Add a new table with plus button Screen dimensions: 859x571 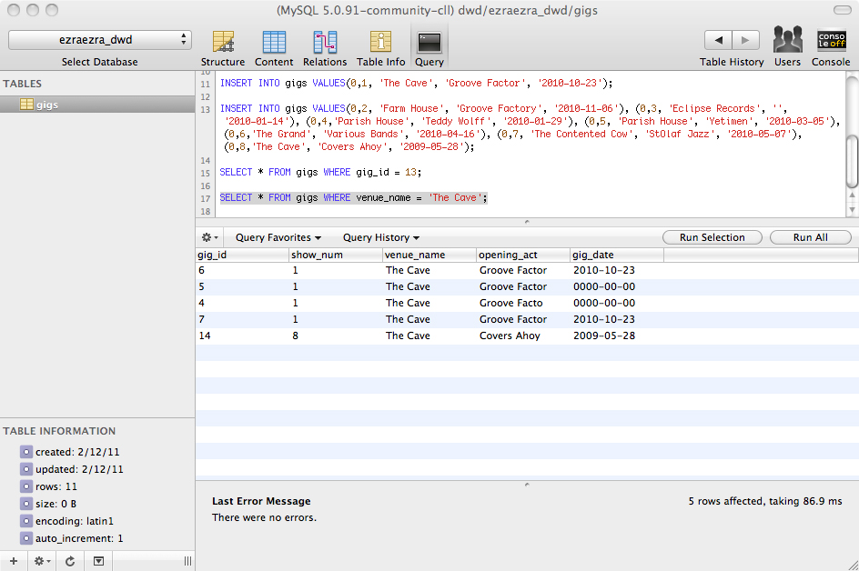click(x=14, y=561)
